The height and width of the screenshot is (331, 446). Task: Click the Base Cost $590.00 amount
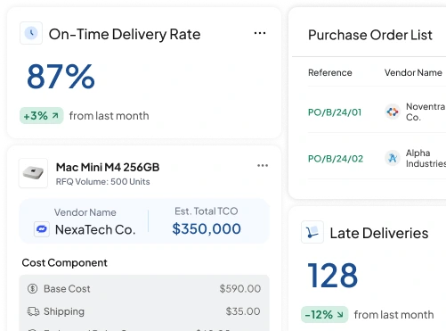tap(240, 288)
